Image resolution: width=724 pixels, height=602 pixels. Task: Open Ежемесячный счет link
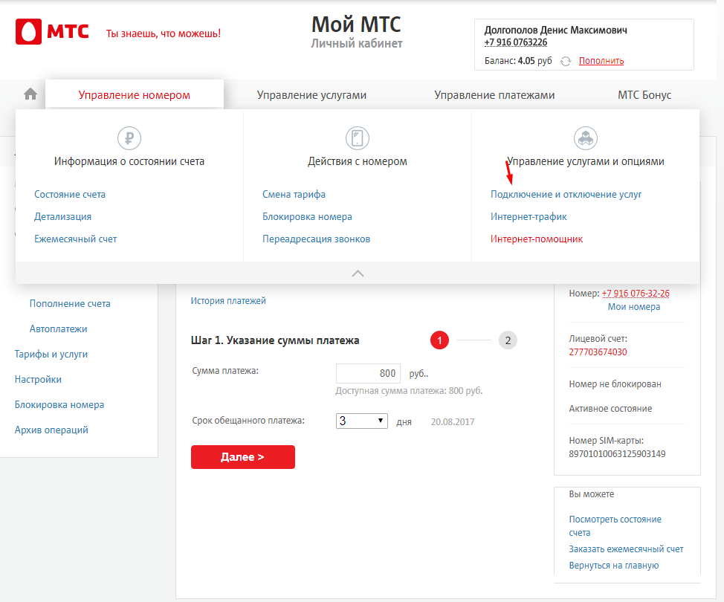(x=76, y=239)
